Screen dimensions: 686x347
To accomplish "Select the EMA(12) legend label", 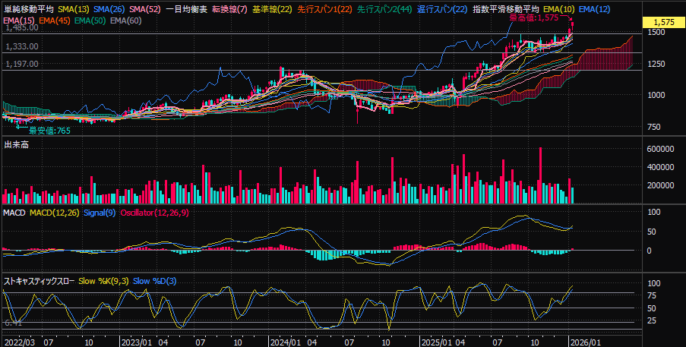I will point(594,8).
